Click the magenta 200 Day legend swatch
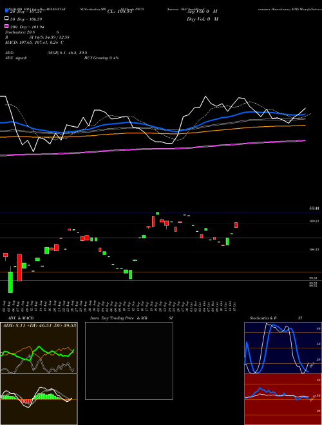This screenshot has height=425, width=322. click(6, 26)
